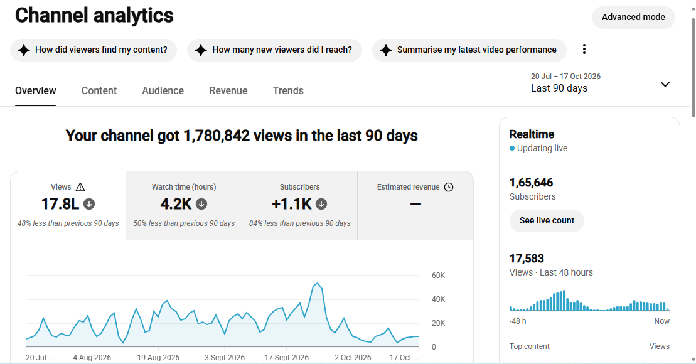Select the Revenue tab
Viewport: 696px width, 364px height.
coord(228,90)
